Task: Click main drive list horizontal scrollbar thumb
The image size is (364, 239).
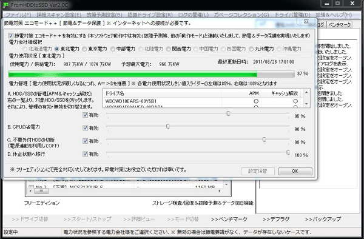Action: (41, 191)
